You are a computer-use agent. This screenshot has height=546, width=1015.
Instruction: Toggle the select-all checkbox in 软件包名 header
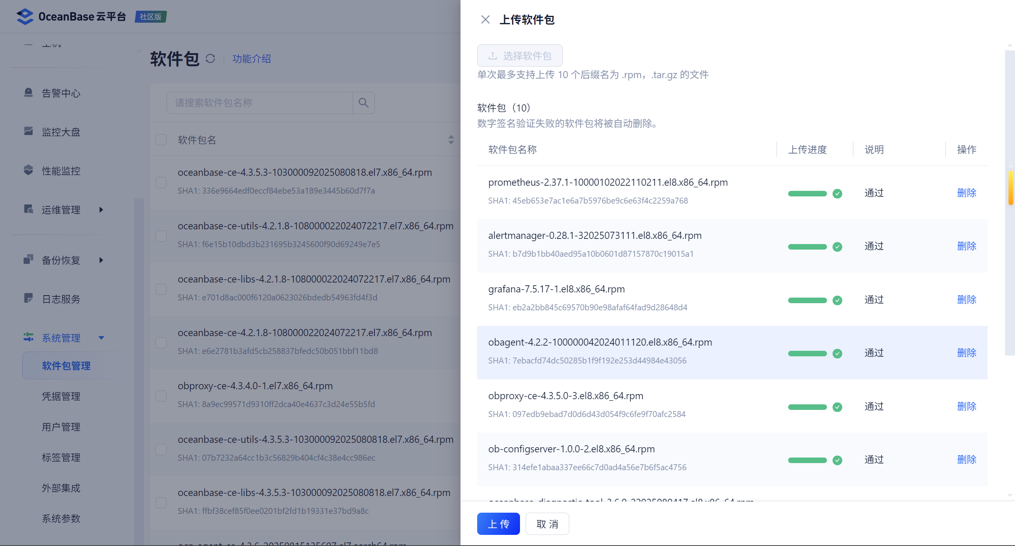[x=161, y=140]
